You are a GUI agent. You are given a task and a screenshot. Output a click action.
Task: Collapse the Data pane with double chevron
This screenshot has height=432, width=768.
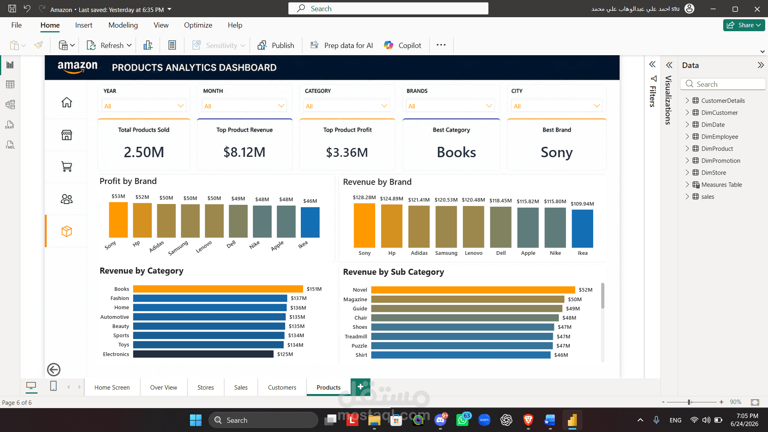[x=760, y=65]
